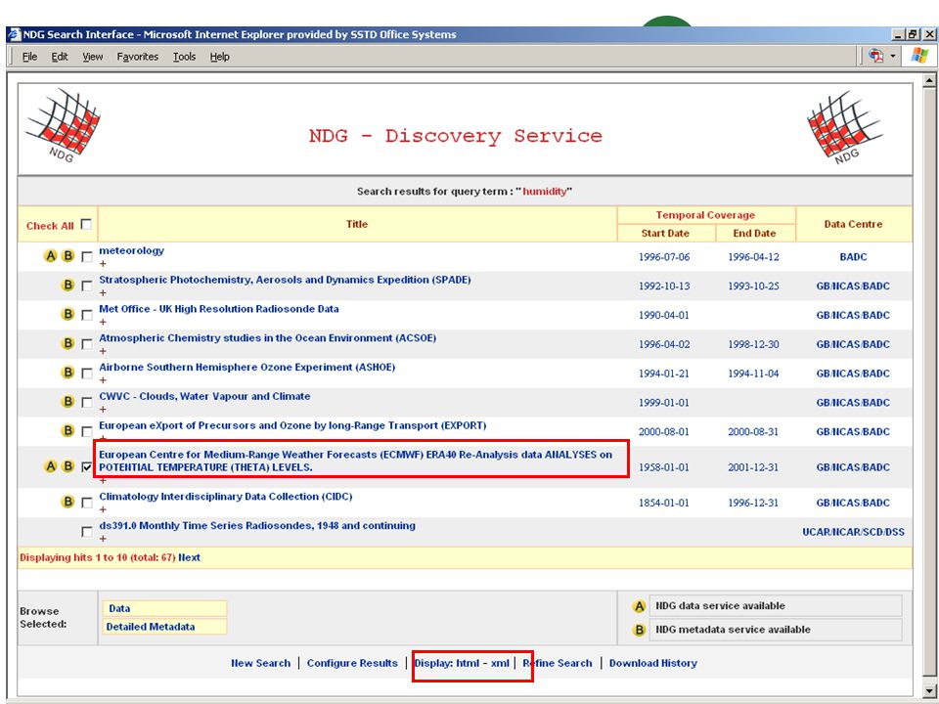Click legend B icon for NDG metadata service
The width and height of the screenshot is (939, 704).
click(639, 630)
